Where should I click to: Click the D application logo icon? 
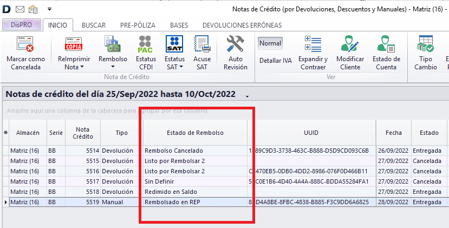pos(6,9)
